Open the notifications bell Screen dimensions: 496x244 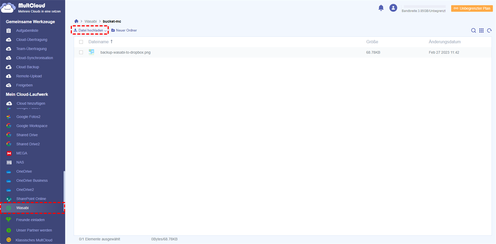coord(381,8)
